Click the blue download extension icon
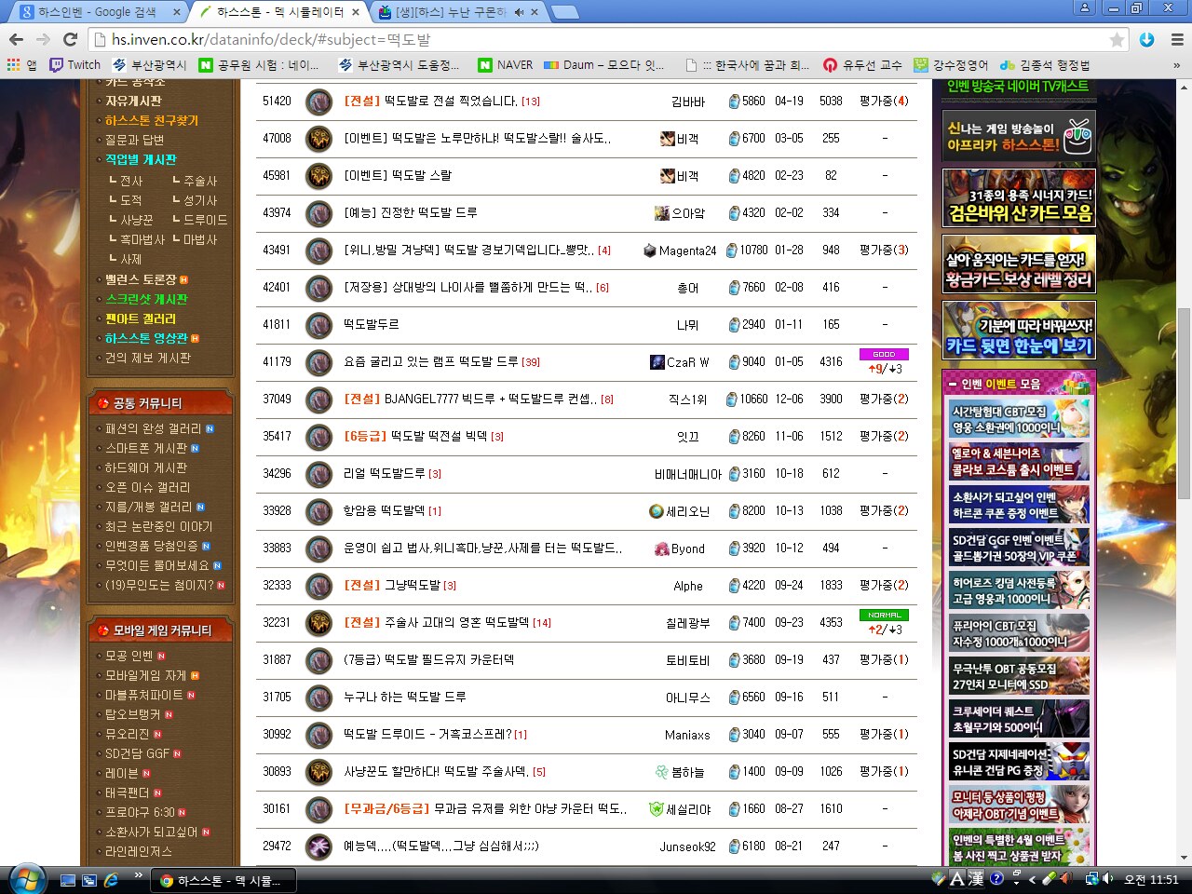1192x894 pixels. [x=1147, y=39]
